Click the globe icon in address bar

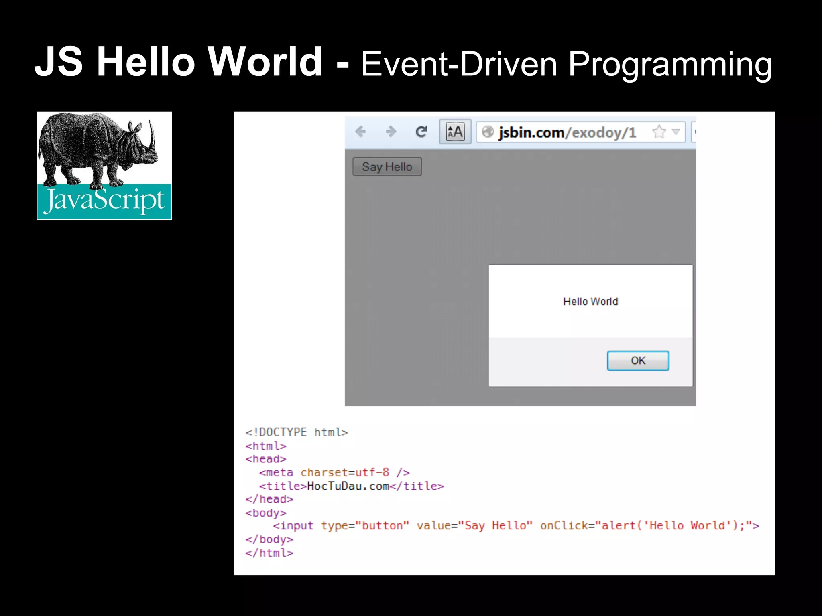[487, 132]
